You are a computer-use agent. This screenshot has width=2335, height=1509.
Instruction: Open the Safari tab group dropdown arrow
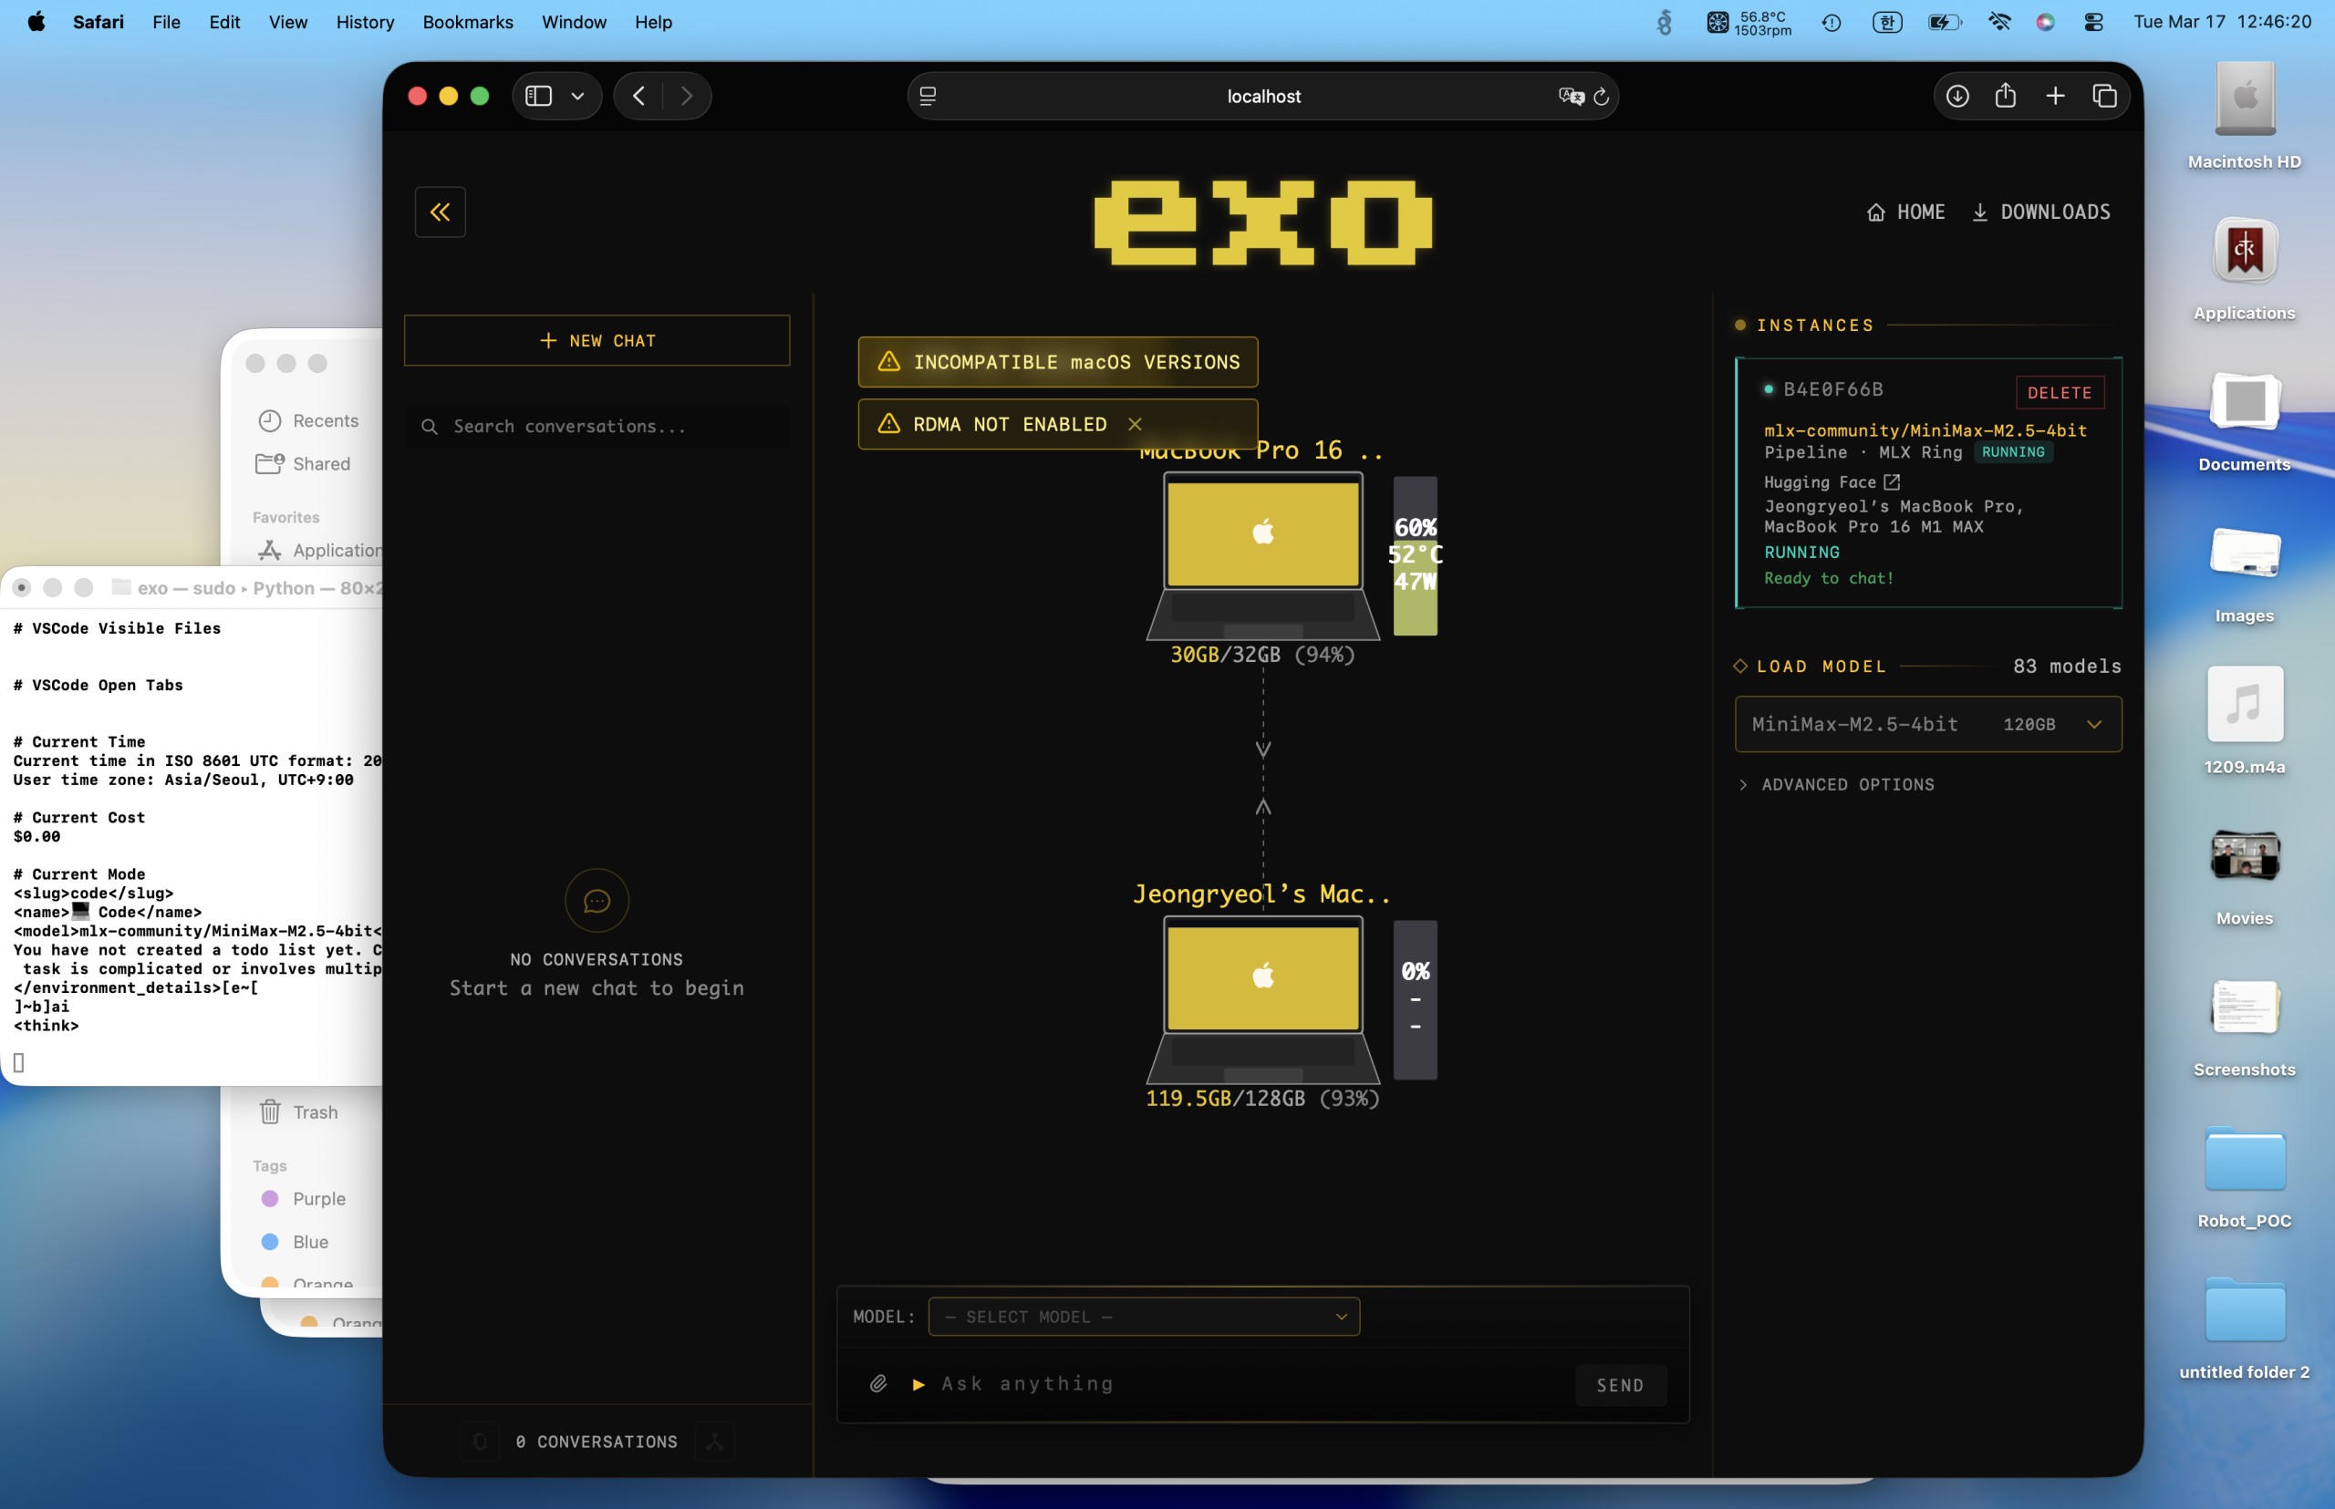click(578, 96)
